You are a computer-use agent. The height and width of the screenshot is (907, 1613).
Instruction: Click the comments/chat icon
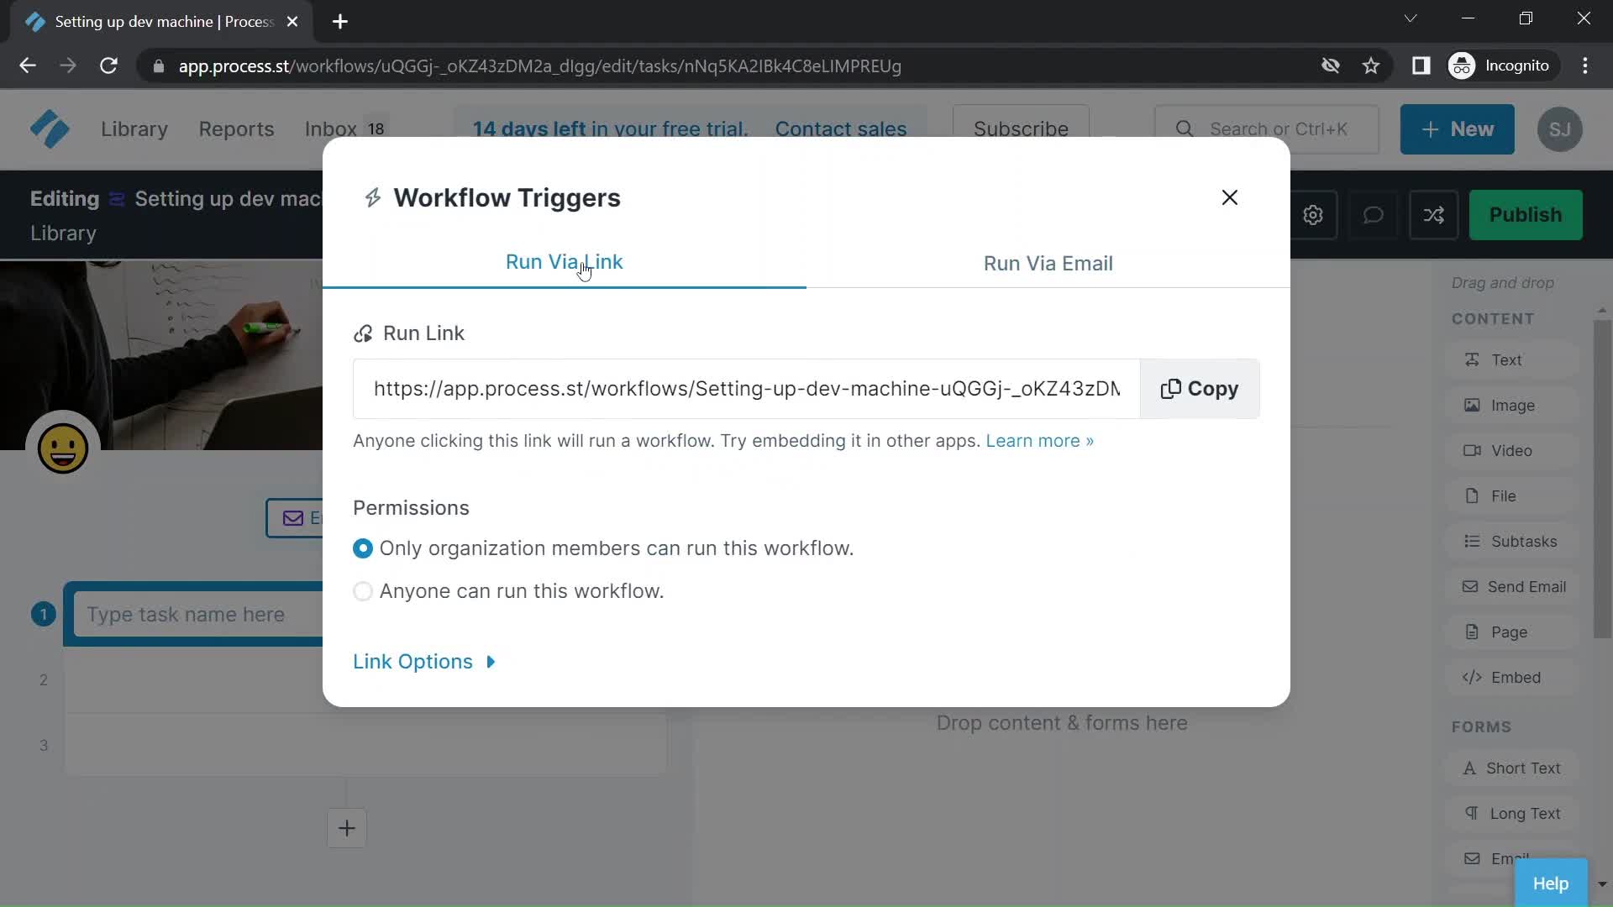click(x=1374, y=215)
